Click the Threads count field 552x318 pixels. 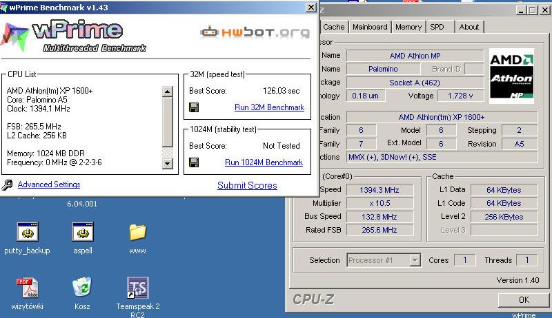pyautogui.click(x=527, y=260)
